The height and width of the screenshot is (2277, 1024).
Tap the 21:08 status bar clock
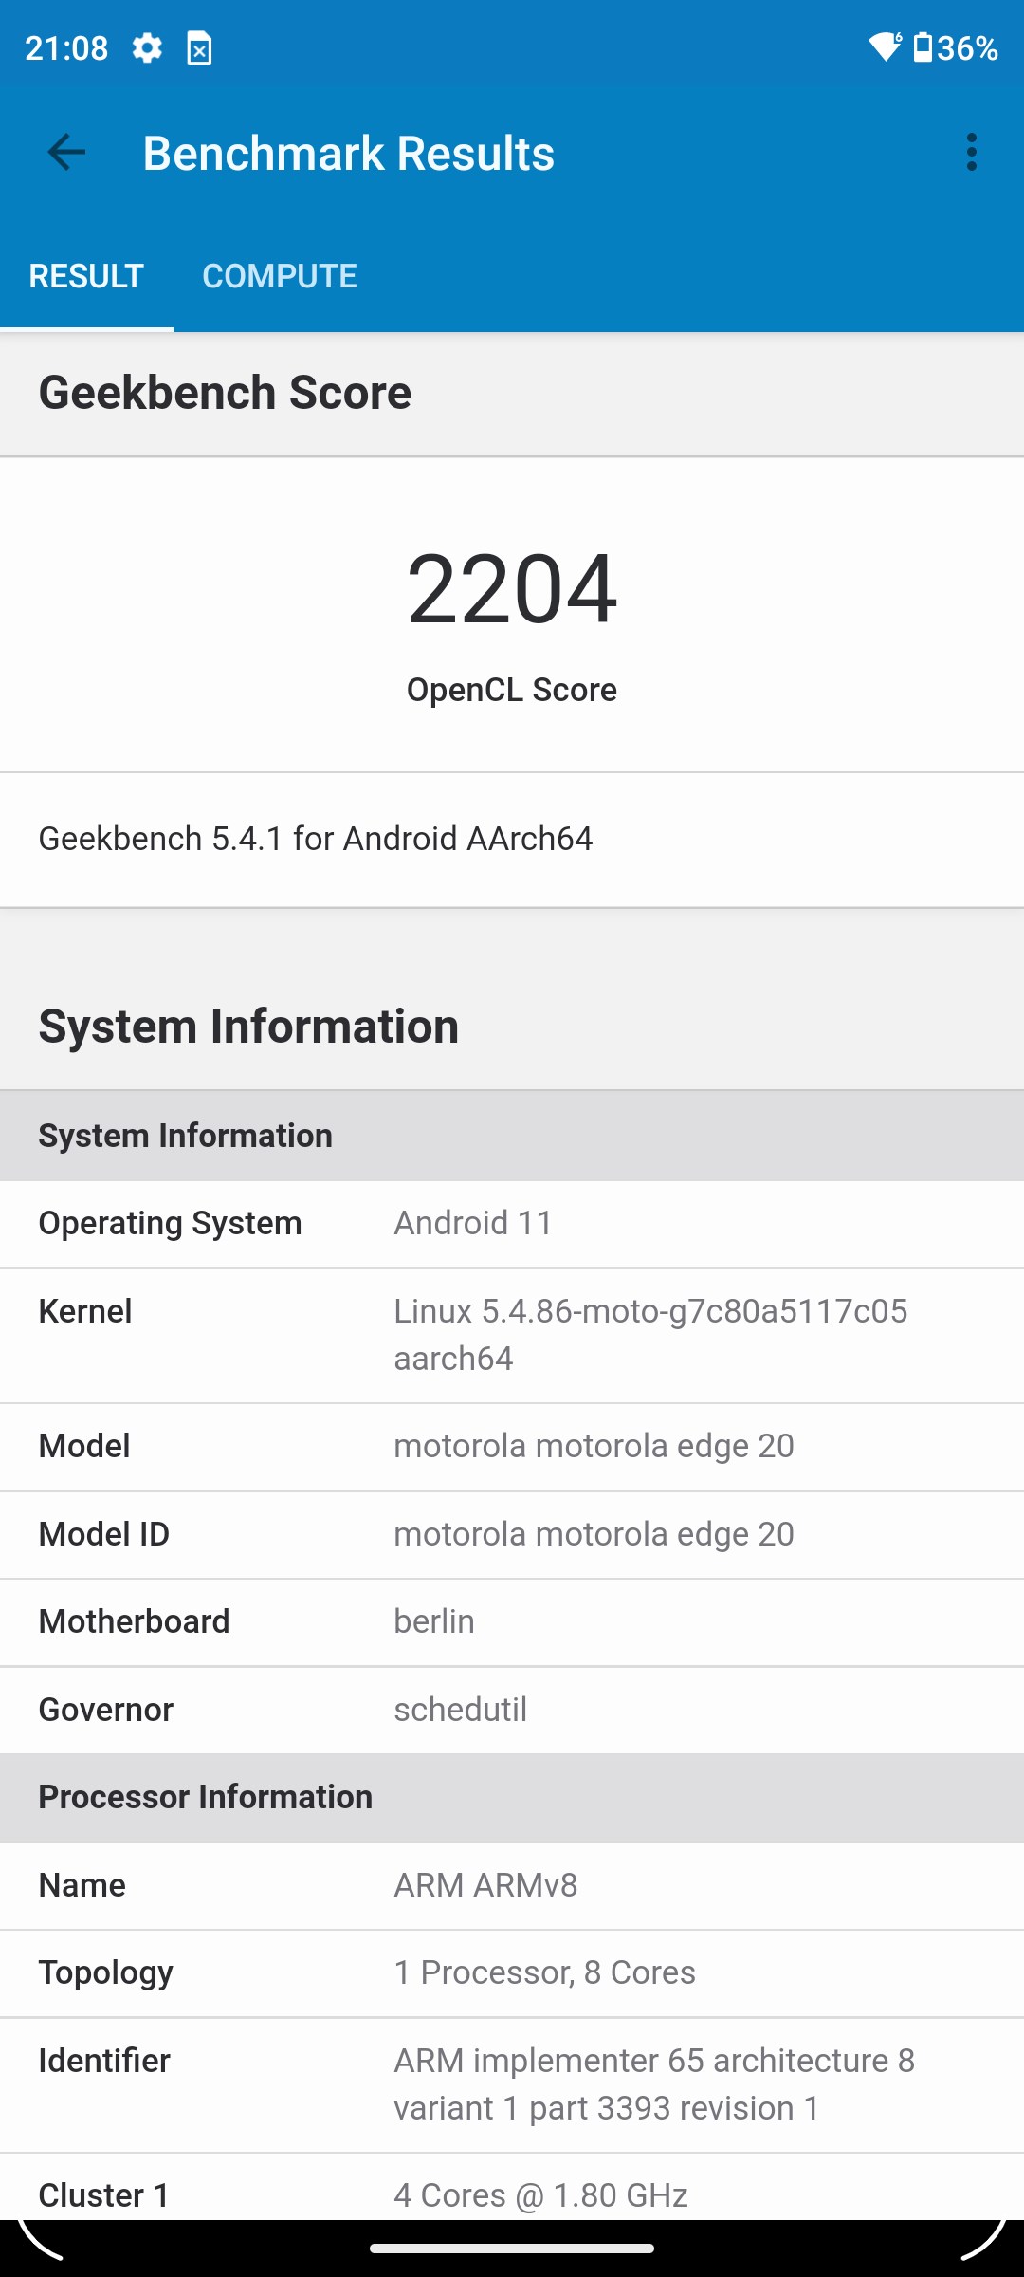pos(66,47)
